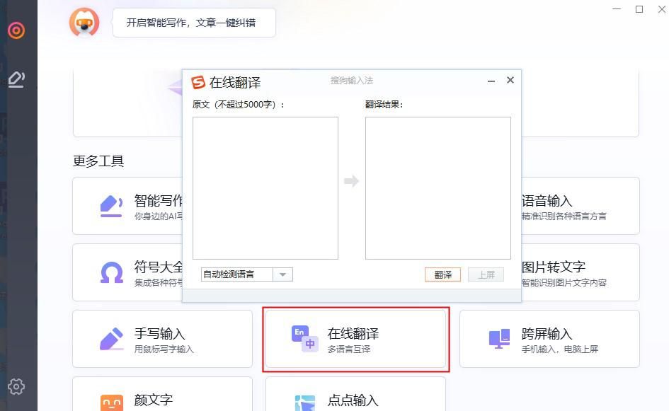The width and height of the screenshot is (669, 411).
Task: Click the gray arrow between text boxes
Action: (351, 181)
